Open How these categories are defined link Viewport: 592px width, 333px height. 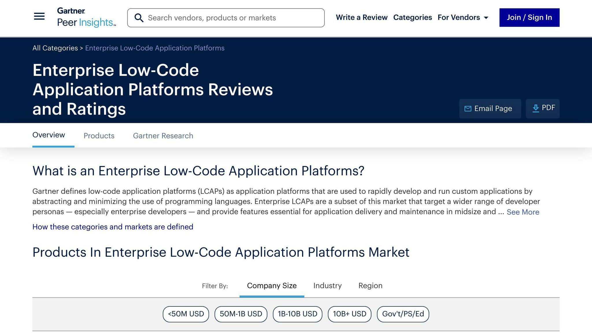pos(113,227)
